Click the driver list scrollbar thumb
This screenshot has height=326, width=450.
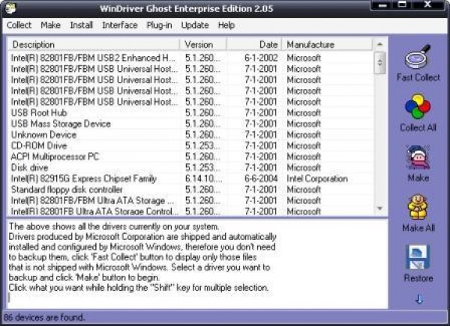click(x=379, y=62)
